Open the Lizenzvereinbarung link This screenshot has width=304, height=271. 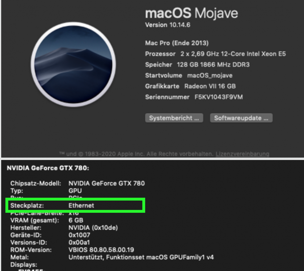(x=242, y=154)
